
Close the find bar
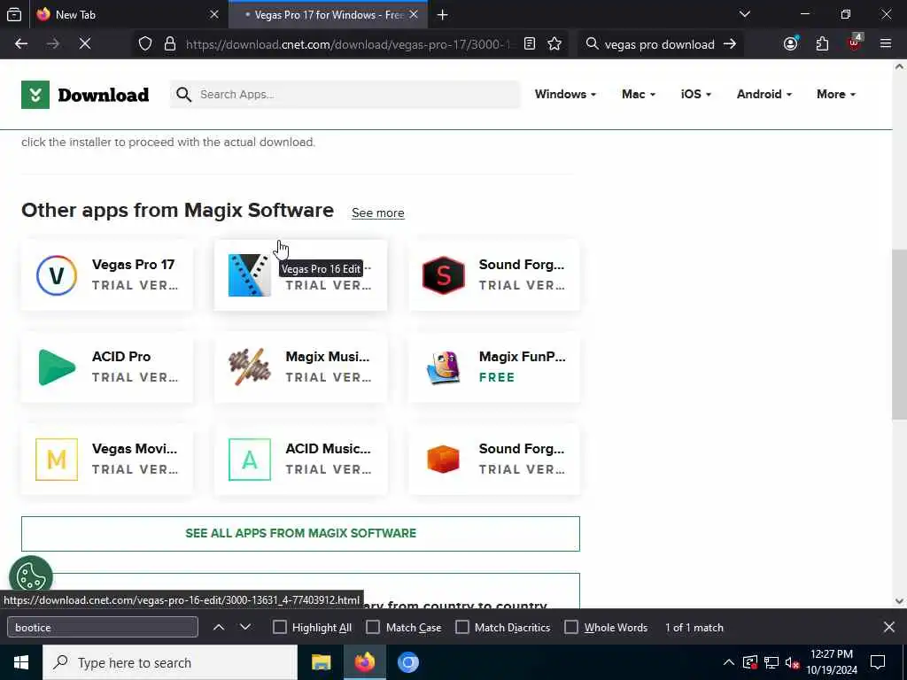coord(889,627)
